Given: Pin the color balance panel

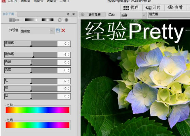Looking at the screenshot, I should [68, 14].
